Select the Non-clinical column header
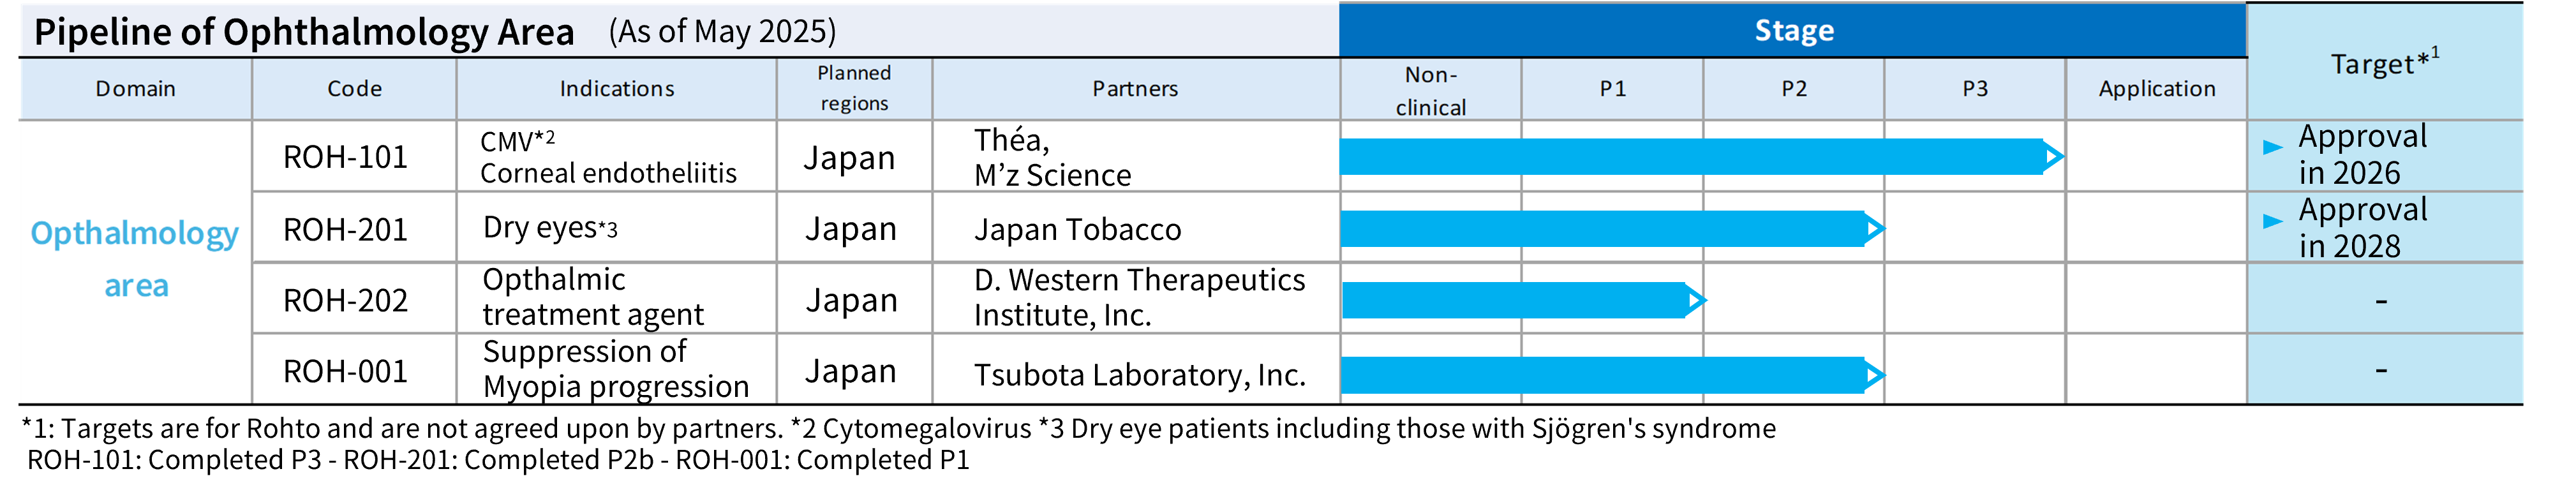 1430,90
